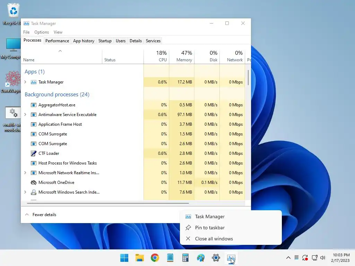
Task: Open the Settings gear on the taskbar
Action: (x=216, y=258)
